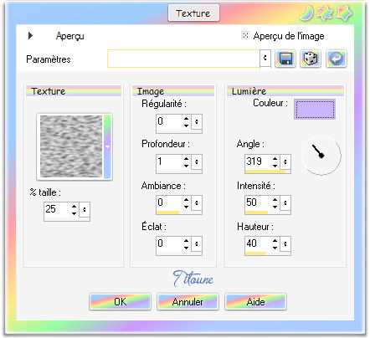Open the Régularité slider popup arrow
The height and width of the screenshot is (338, 370).
[x=197, y=121]
